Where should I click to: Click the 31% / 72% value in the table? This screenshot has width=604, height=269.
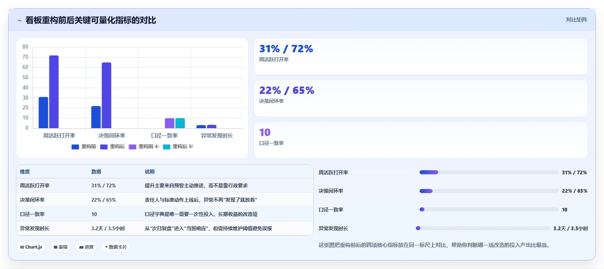pyautogui.click(x=104, y=186)
